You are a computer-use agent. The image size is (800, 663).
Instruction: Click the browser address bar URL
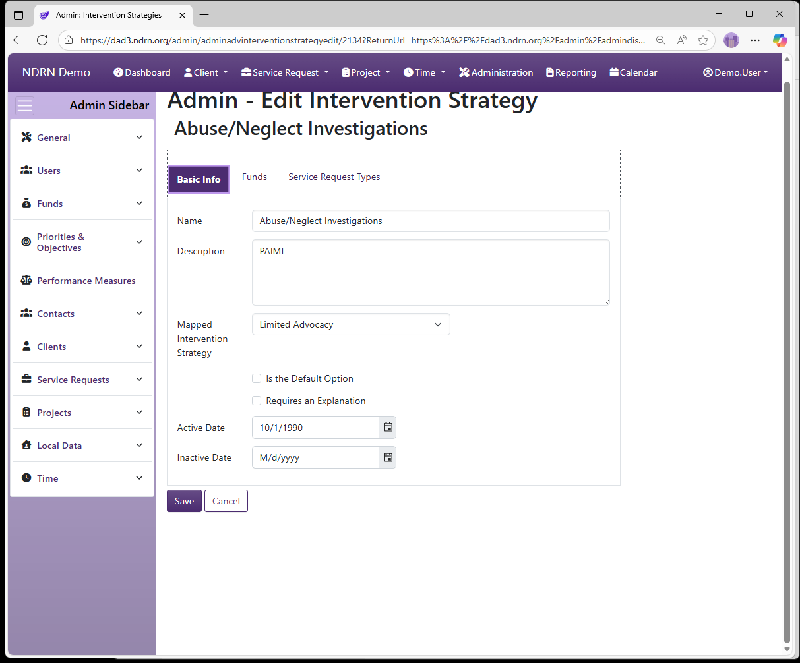click(363, 40)
